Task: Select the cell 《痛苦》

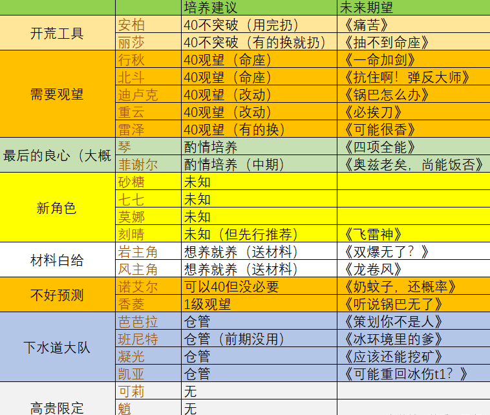Action: 414,24
